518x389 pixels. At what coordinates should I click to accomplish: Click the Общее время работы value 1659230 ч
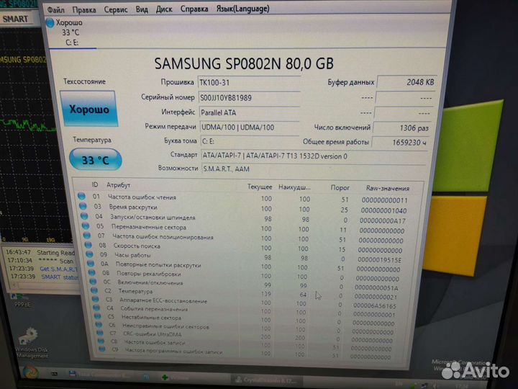point(401,142)
